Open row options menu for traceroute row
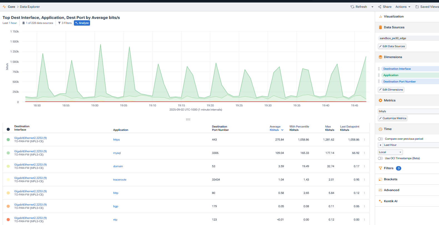The image size is (439, 225). click(364, 180)
